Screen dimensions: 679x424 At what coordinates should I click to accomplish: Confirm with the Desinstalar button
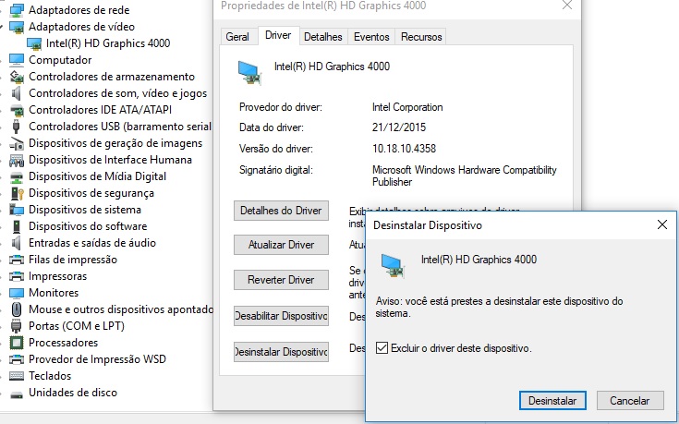pyautogui.click(x=552, y=401)
